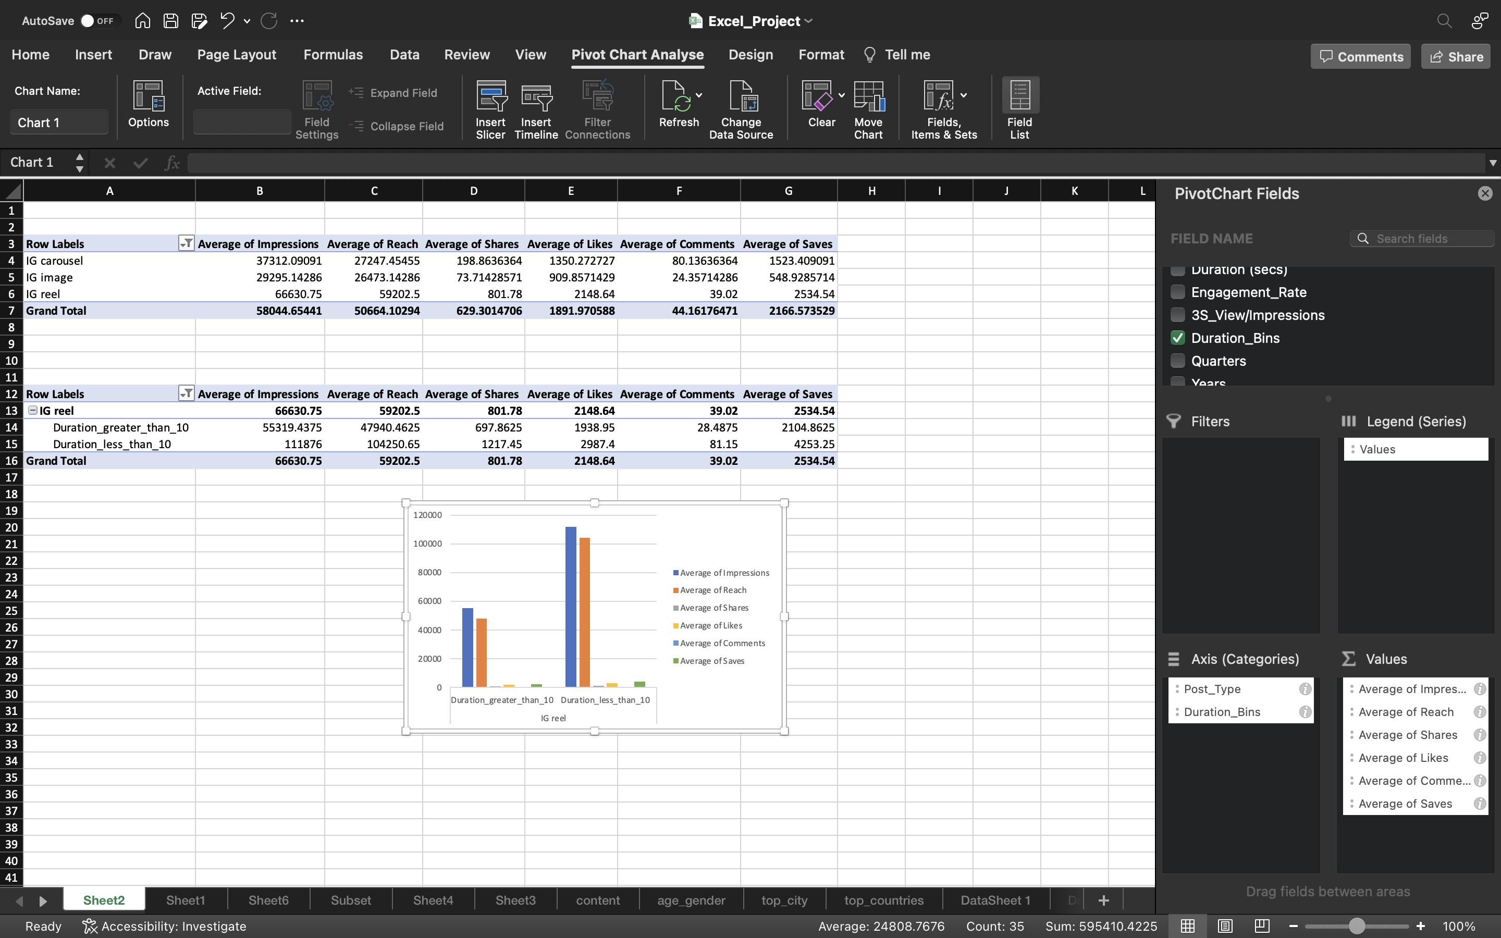Check the Engagement_Rate field
Screen dimensions: 1501x938
pos(1177,292)
